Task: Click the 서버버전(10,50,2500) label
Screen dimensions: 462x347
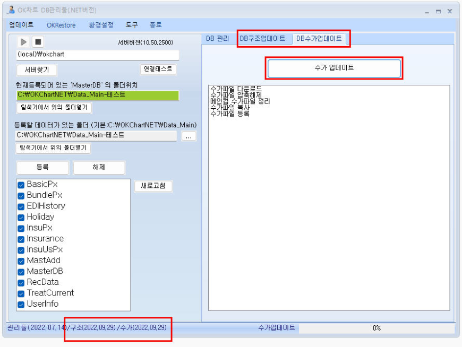Action: tap(146, 42)
